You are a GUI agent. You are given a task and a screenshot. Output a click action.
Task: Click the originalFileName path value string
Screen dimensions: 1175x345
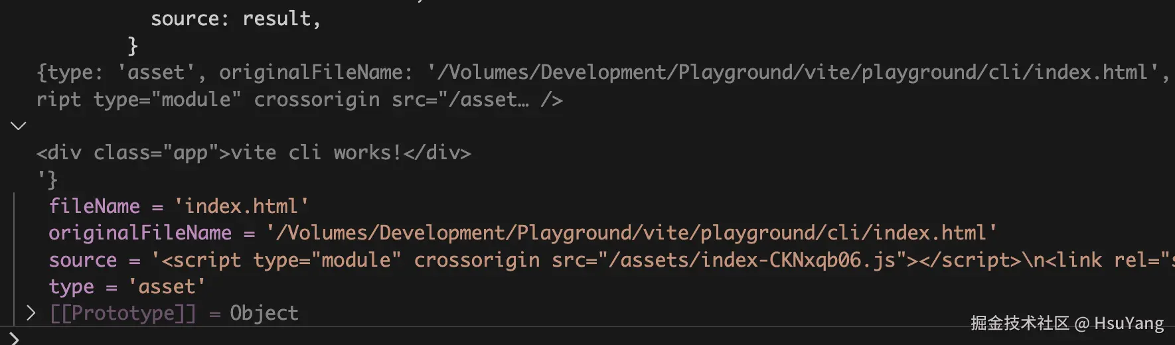(x=631, y=233)
